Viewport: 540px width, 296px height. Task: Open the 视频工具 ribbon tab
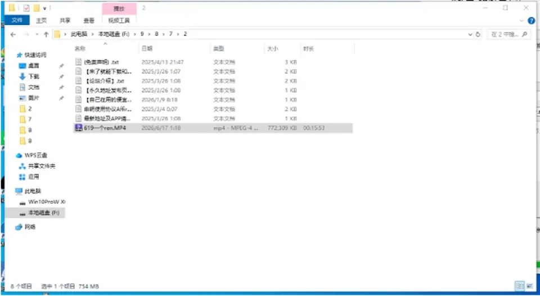[x=119, y=21]
